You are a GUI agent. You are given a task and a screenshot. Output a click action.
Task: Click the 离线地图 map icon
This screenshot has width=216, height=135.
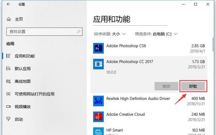point(8,81)
